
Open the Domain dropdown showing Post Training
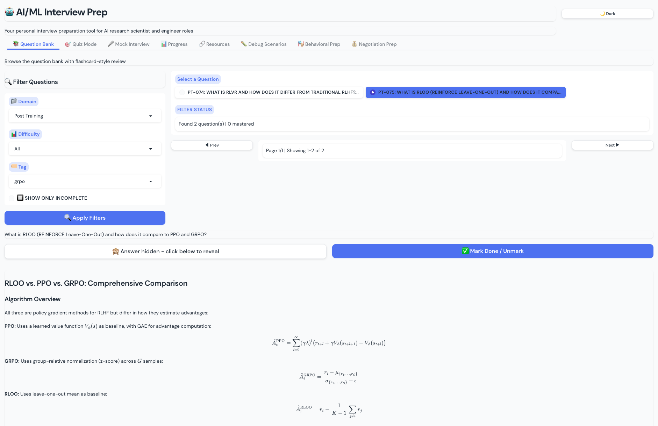tap(85, 116)
